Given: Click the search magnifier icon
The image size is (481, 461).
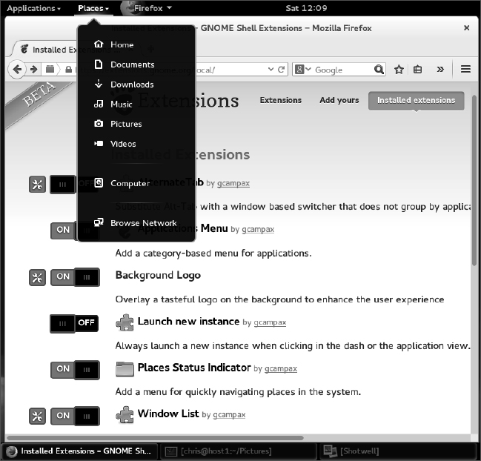Looking at the screenshot, I should pos(379,70).
